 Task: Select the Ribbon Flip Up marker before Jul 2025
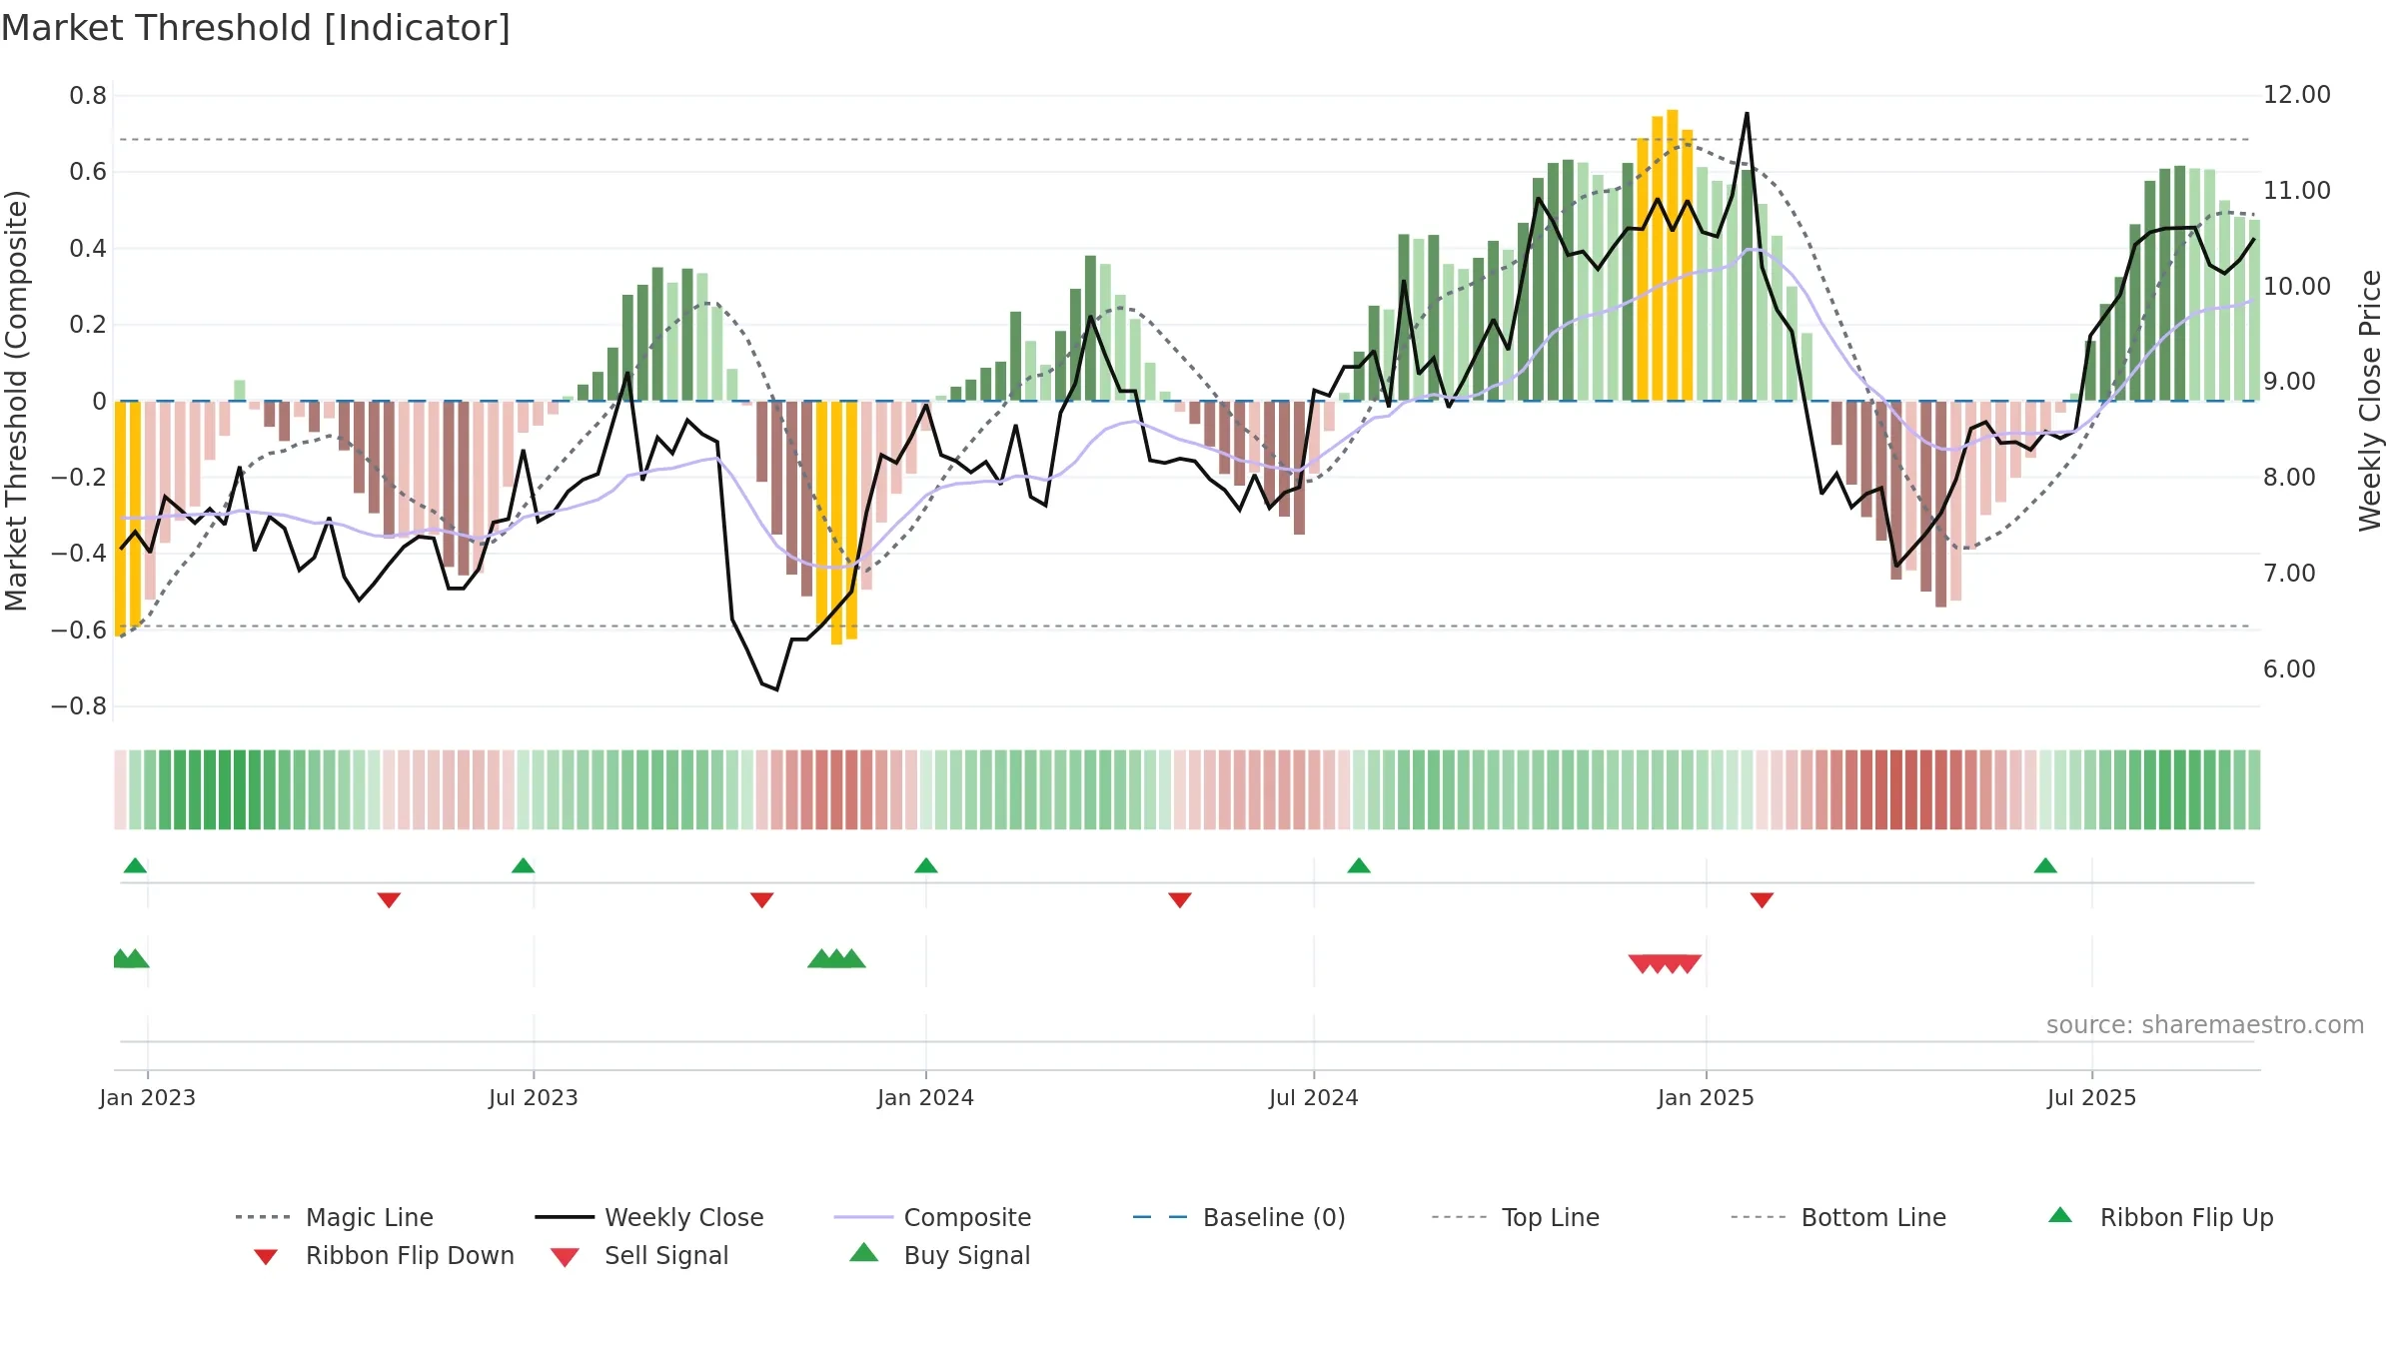tap(2045, 865)
